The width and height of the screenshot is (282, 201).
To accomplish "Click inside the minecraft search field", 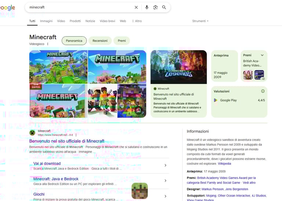I will click(x=81, y=7).
